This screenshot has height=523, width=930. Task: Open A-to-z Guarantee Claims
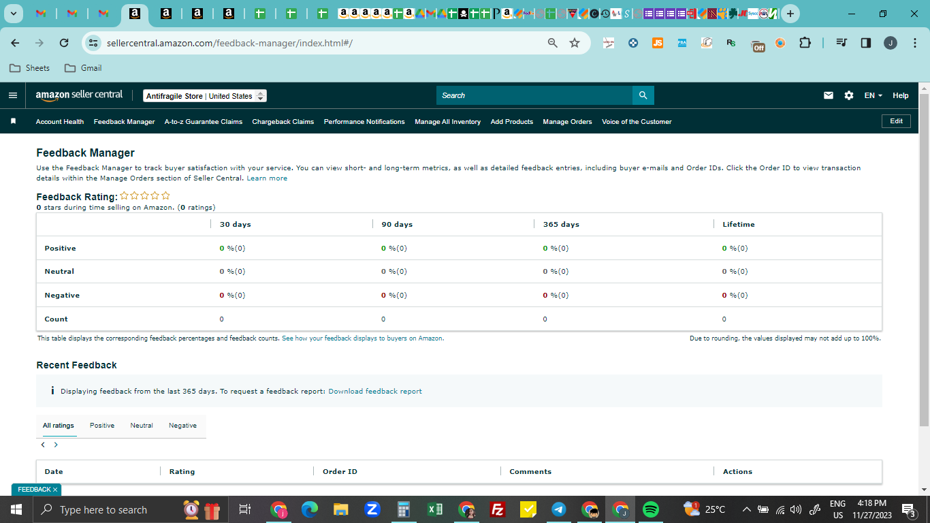coord(204,122)
